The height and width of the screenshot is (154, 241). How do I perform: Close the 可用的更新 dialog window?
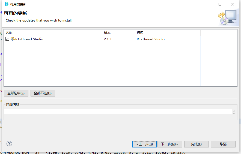pos(233,4)
